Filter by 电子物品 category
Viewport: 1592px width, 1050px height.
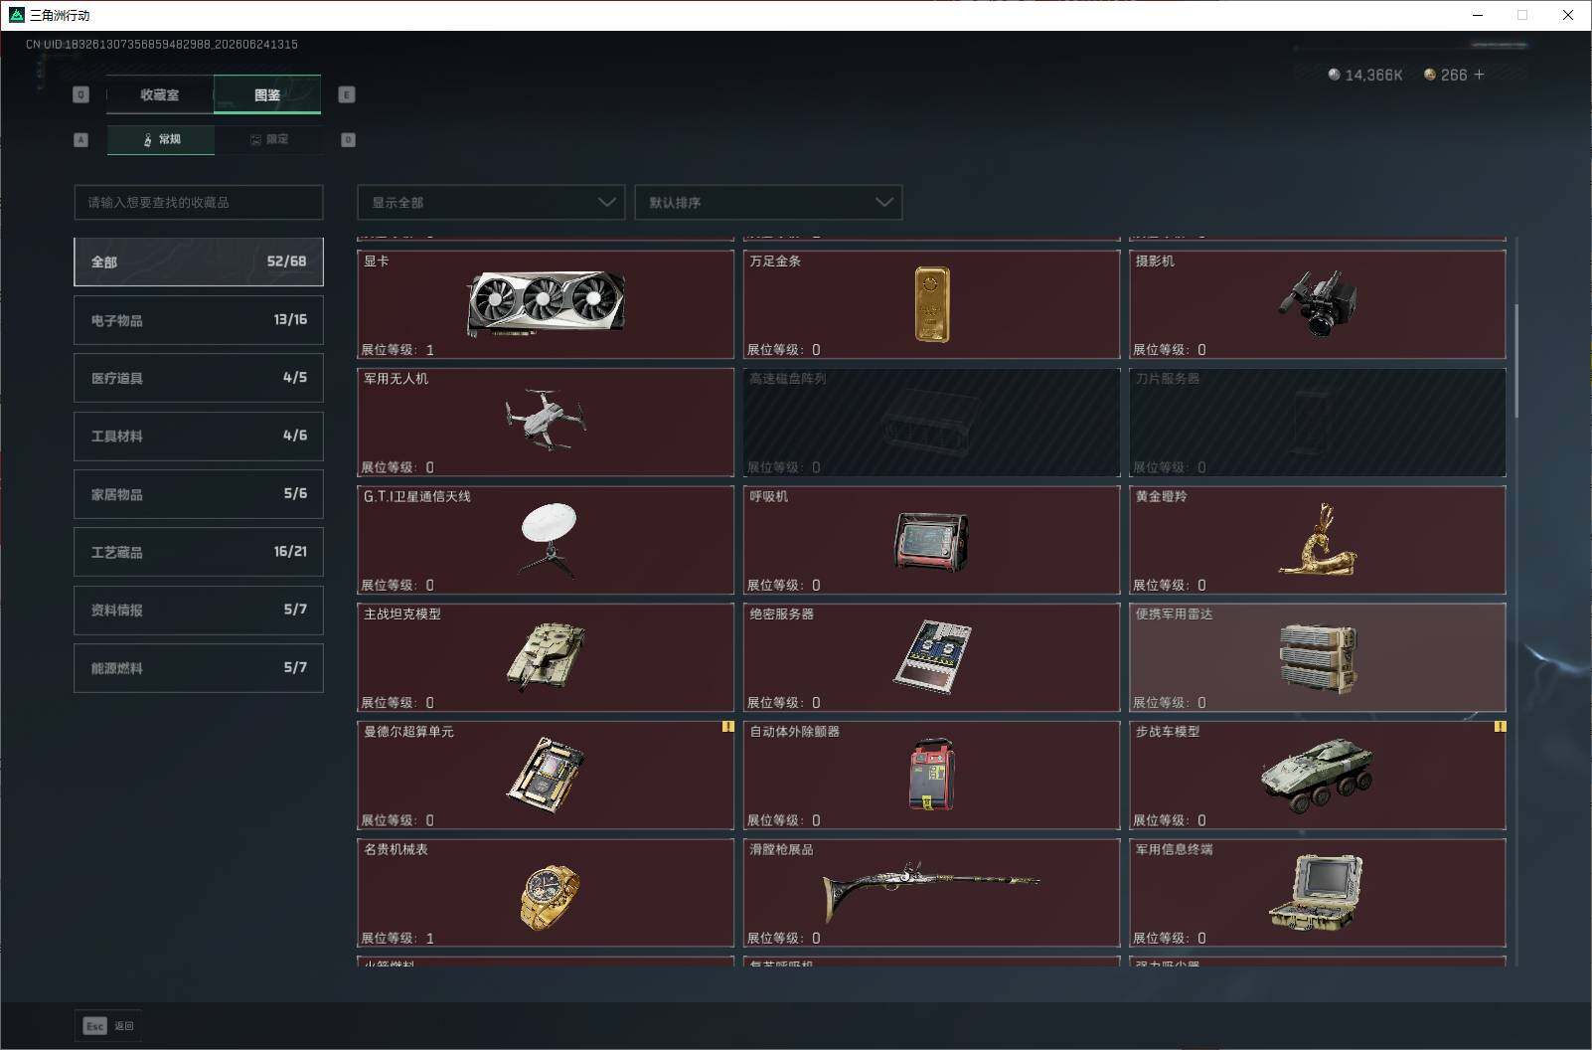coord(199,320)
